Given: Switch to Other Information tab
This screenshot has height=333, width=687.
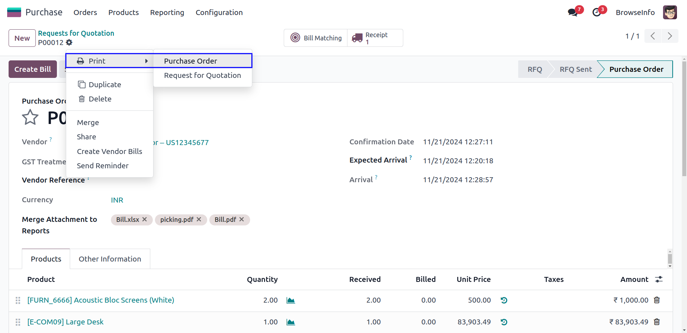Looking at the screenshot, I should click(110, 259).
